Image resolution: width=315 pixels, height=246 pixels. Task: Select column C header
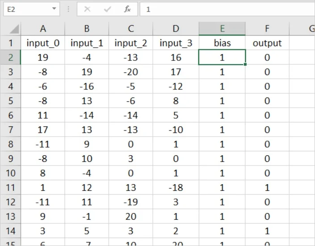click(131, 29)
